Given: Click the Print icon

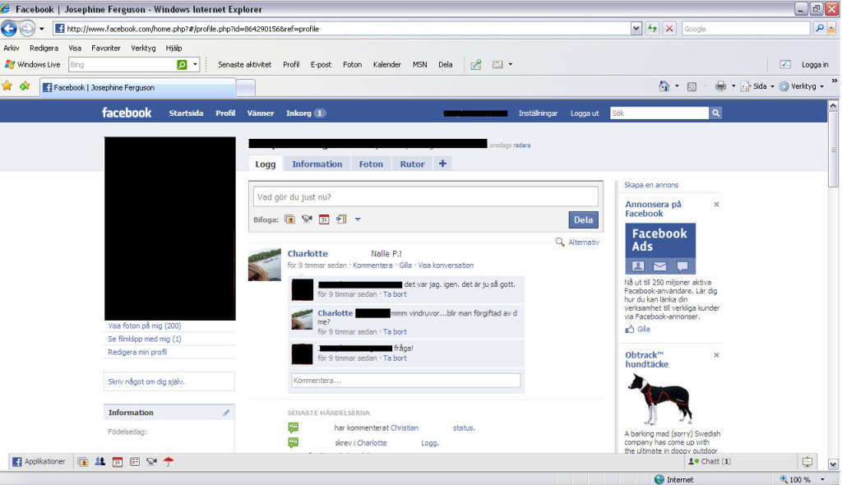Looking at the screenshot, I should coord(720,86).
